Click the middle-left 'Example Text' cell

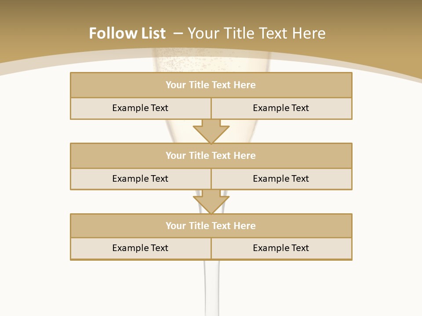click(140, 179)
